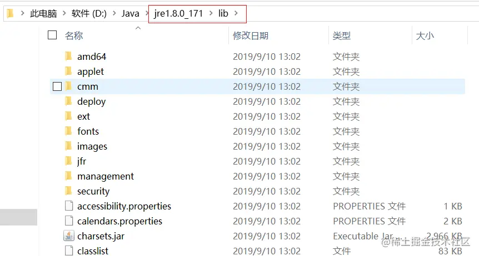Navigate to 此电脑 breadcrumb
The width and height of the screenshot is (479, 256).
coord(43,13)
